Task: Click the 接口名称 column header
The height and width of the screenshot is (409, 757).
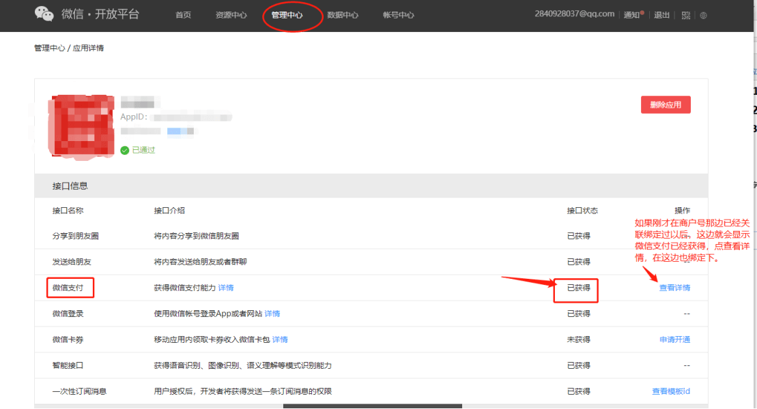Action: point(68,210)
